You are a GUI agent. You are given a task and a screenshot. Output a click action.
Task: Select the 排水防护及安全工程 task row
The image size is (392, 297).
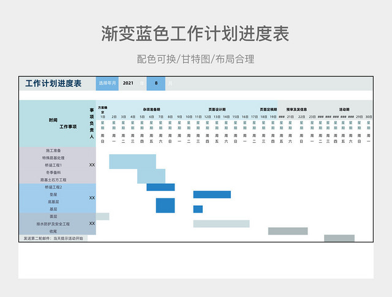[53, 224]
